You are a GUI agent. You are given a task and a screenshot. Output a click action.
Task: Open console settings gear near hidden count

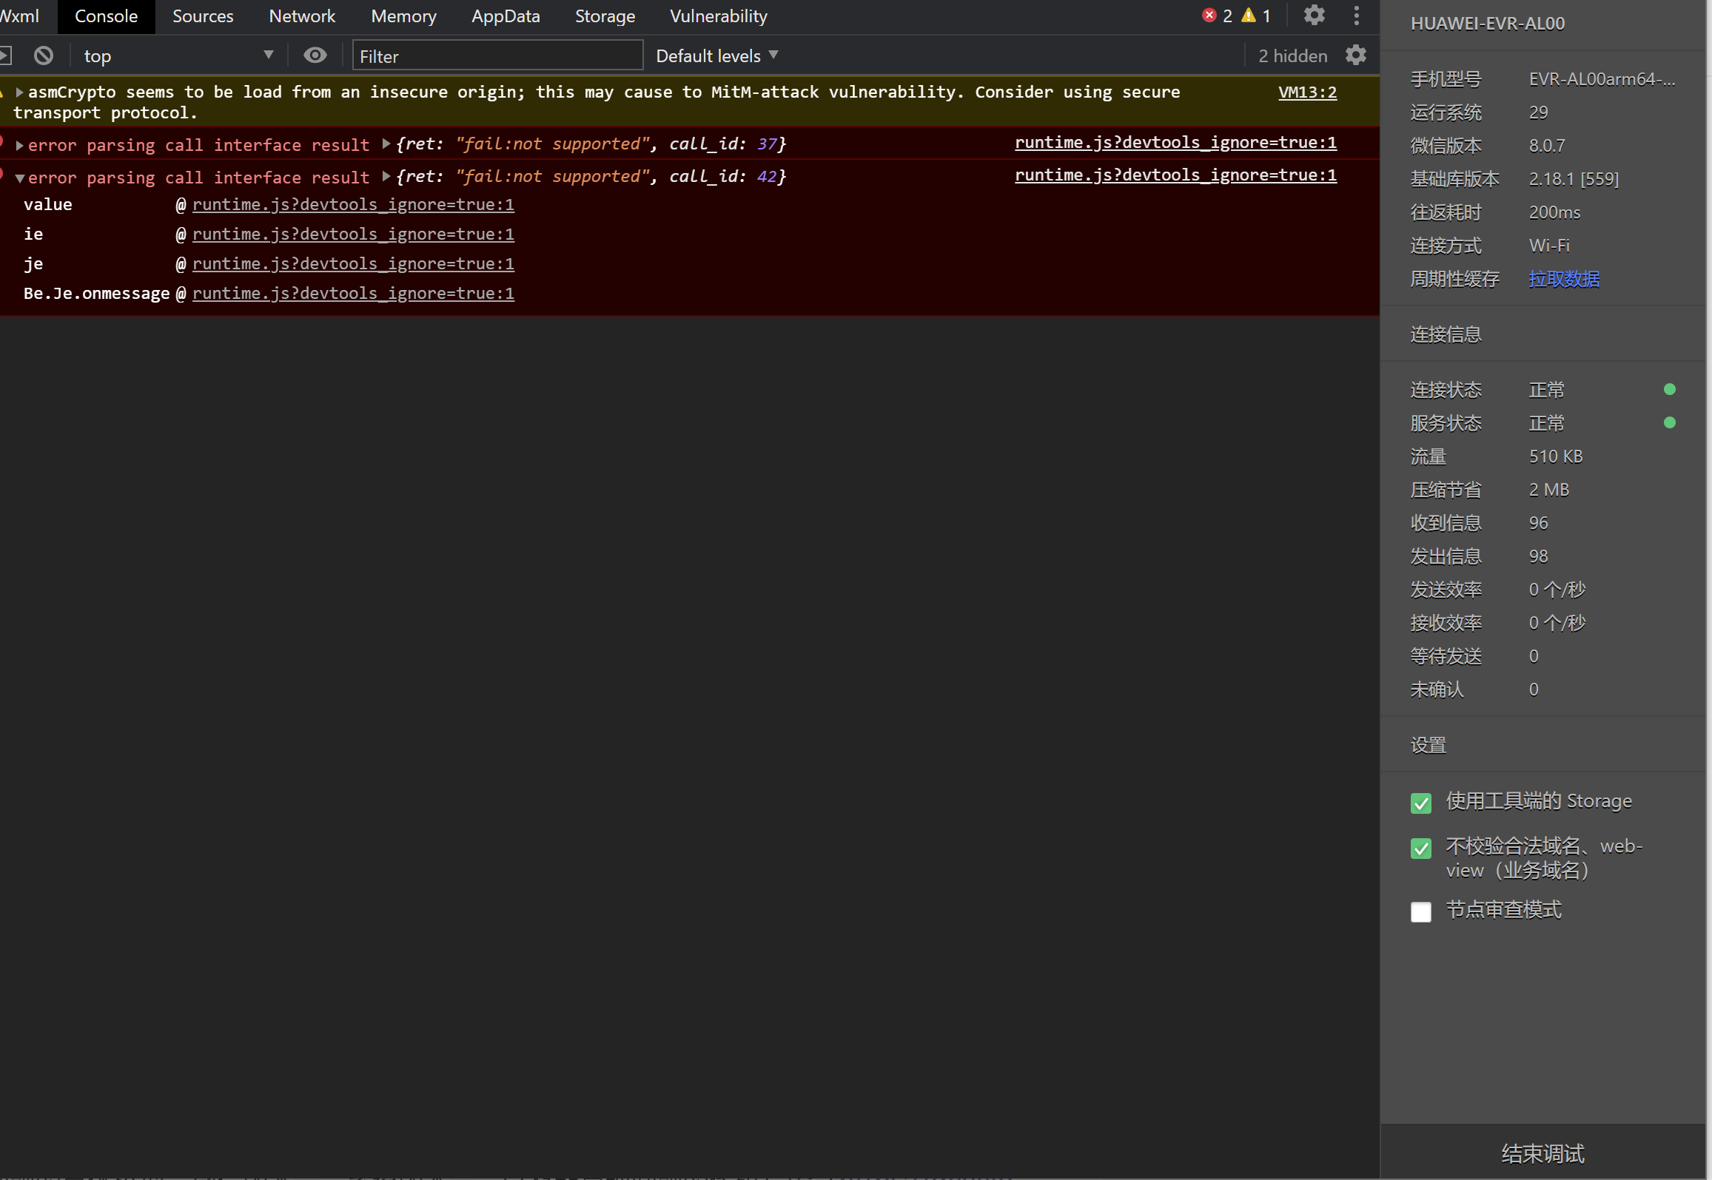[1355, 55]
